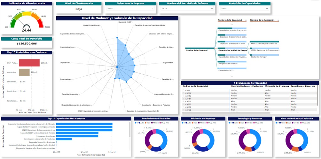Click the red PS01 Portafolio bar
Screen dimensions: 321x159
tap(29, 63)
